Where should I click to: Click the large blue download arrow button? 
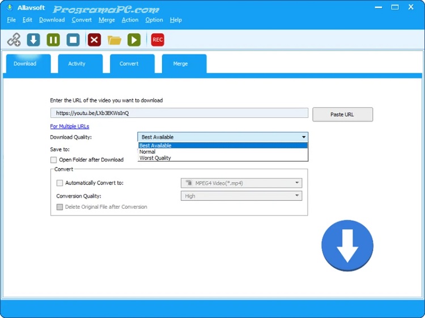(347, 246)
